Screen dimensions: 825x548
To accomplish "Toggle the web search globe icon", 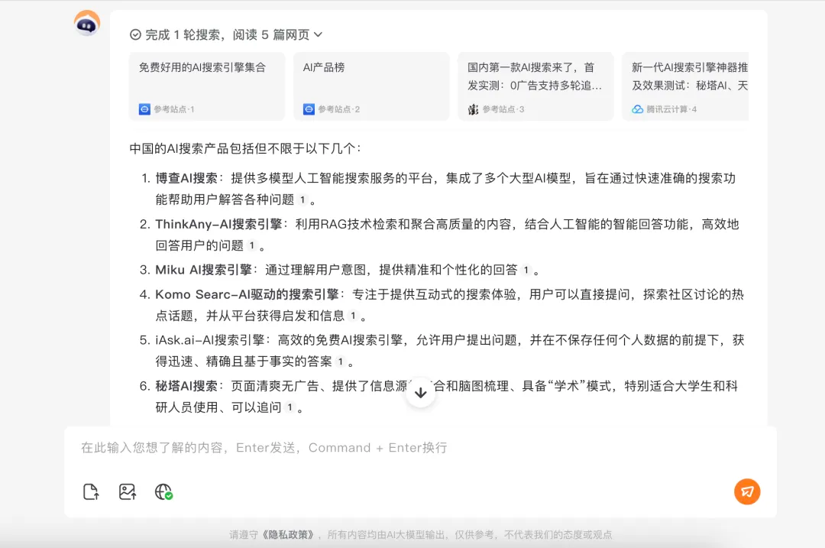I will 163,491.
